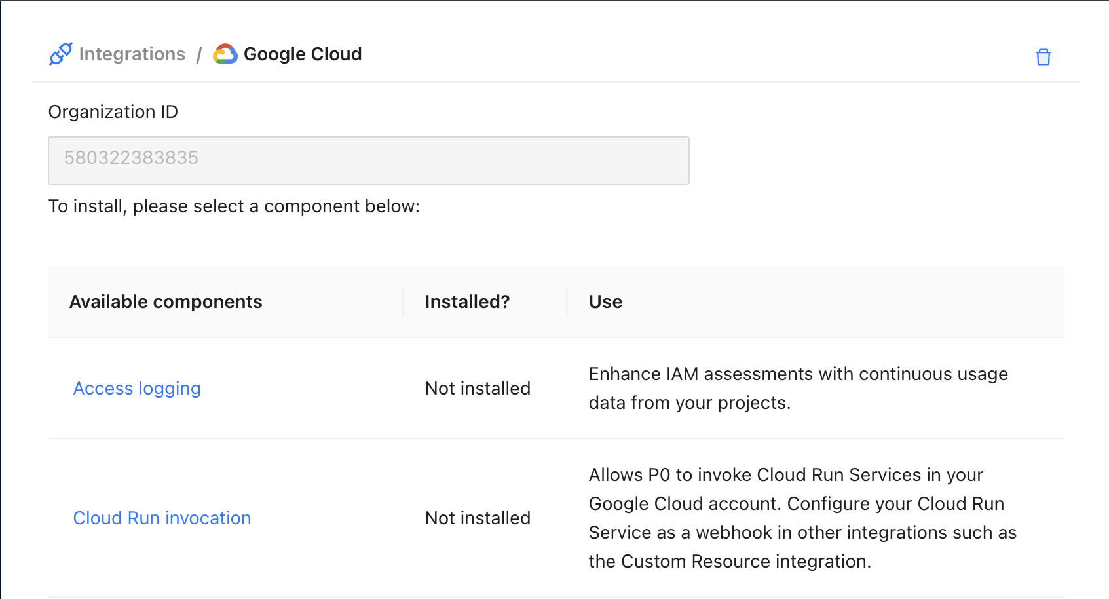This screenshot has width=1109, height=599.
Task: Click the Access logging use description
Action: coord(798,389)
